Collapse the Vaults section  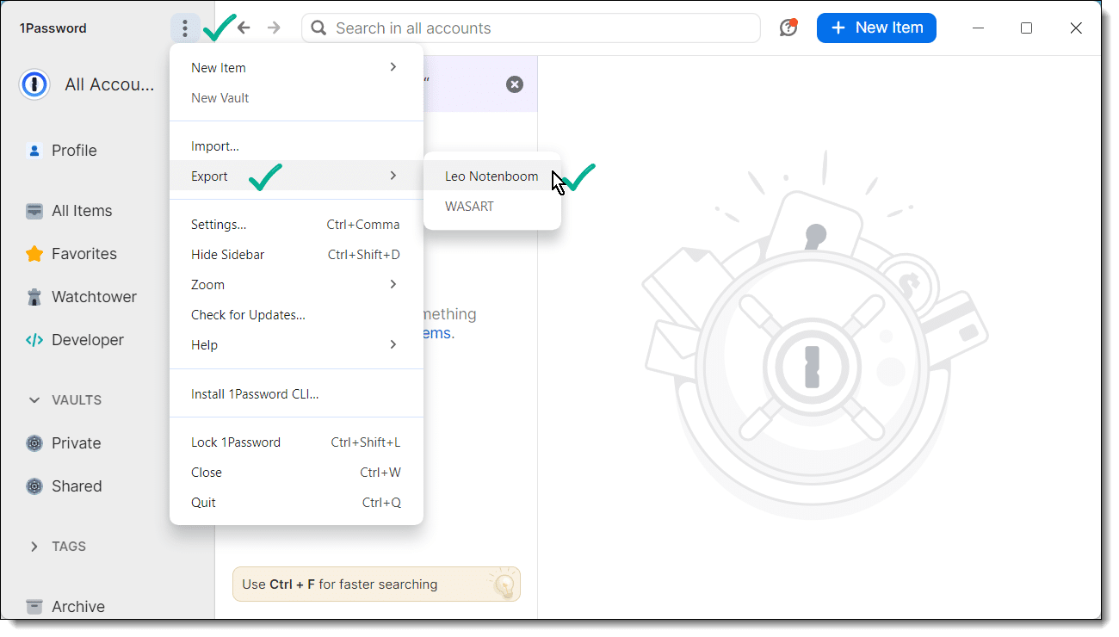coord(34,400)
